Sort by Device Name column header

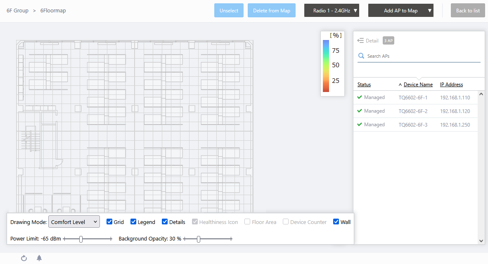(x=418, y=85)
